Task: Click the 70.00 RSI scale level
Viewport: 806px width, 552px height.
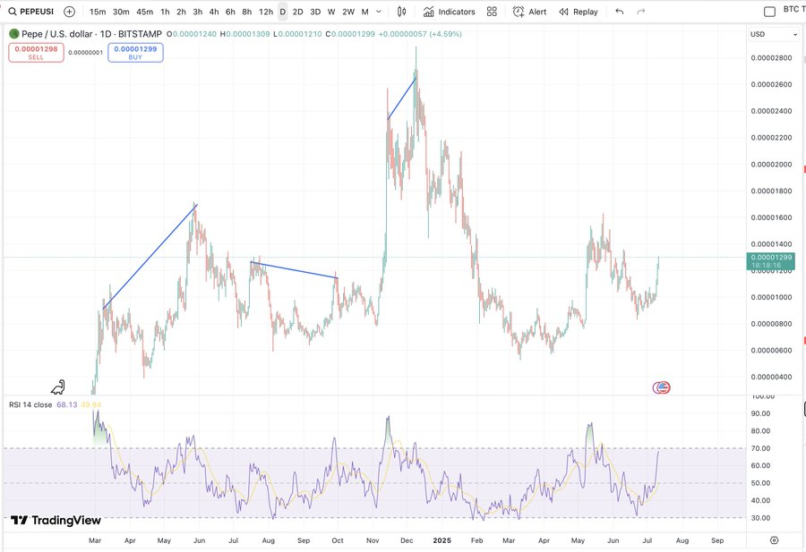Action: (x=760, y=448)
